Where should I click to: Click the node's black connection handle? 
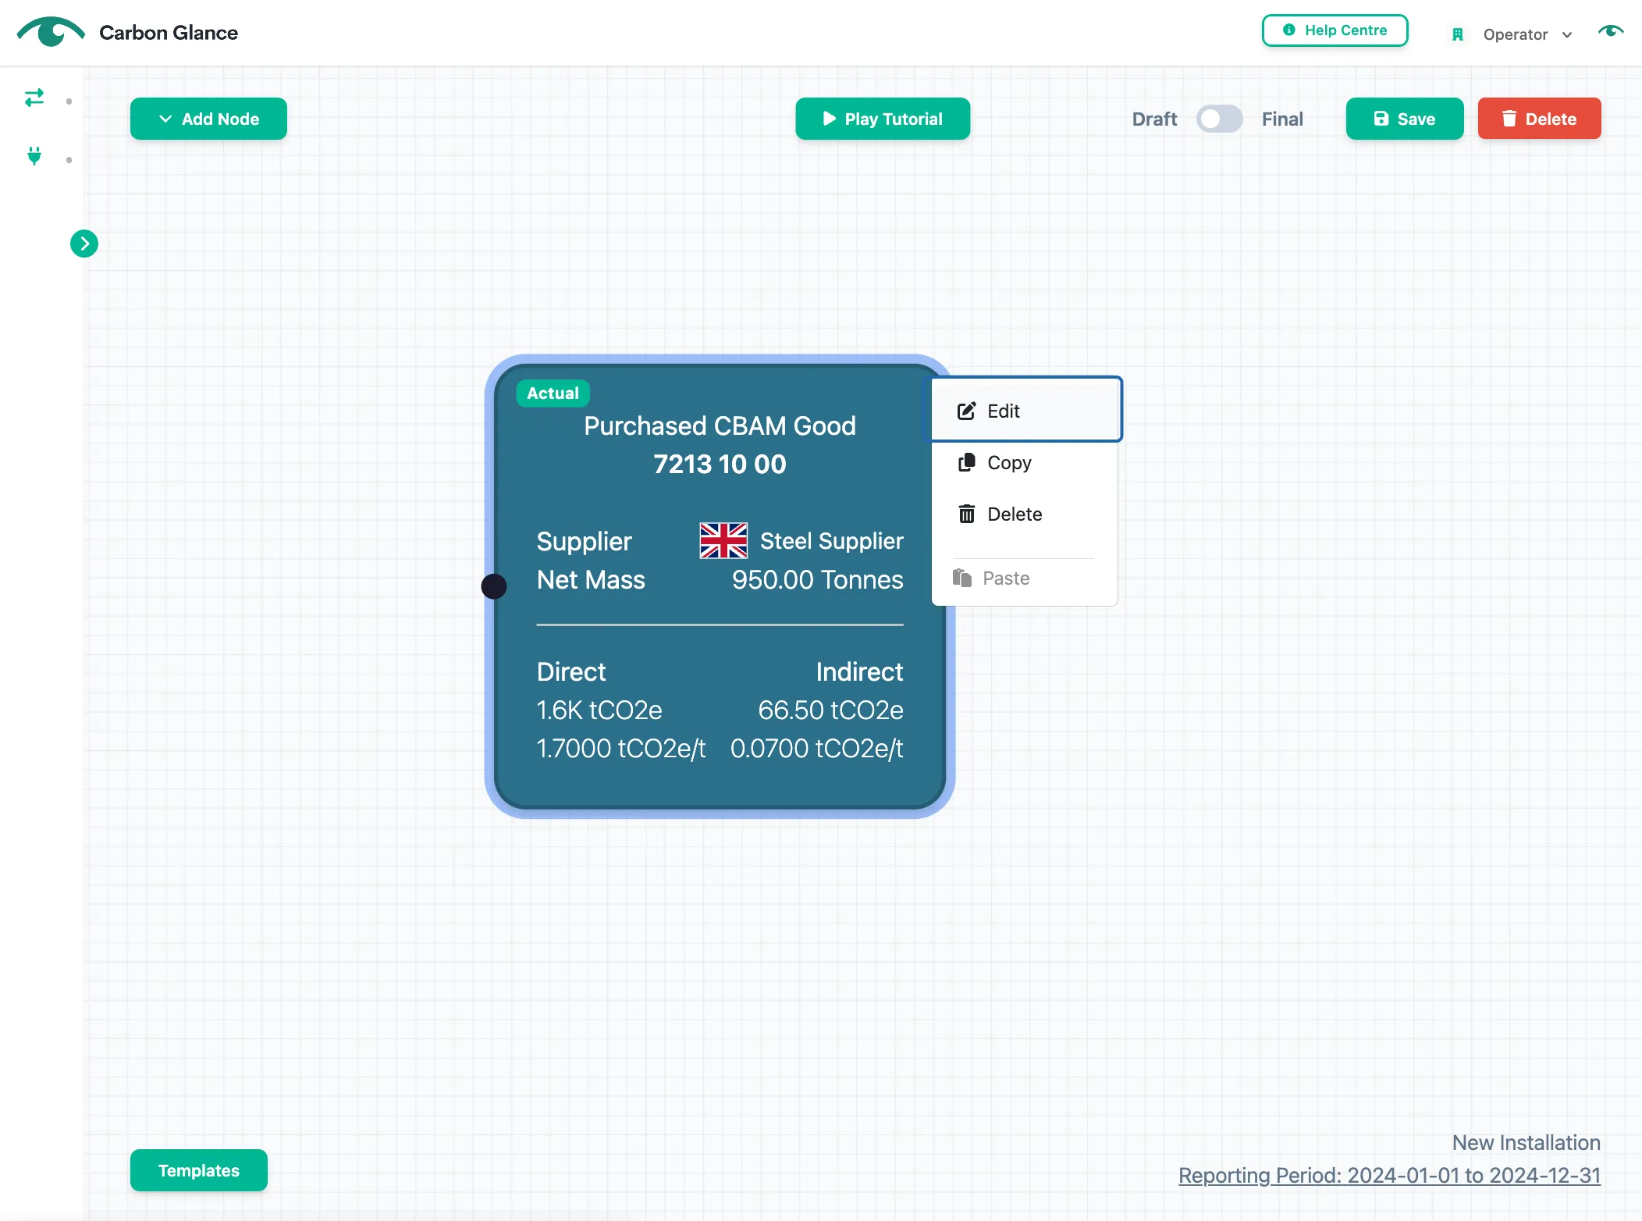coord(493,586)
